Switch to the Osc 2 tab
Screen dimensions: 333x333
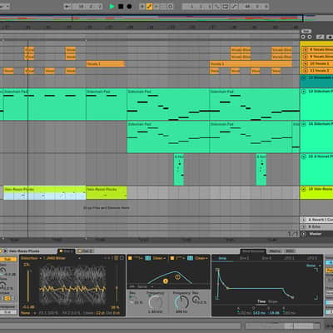pyautogui.click(x=85, y=251)
